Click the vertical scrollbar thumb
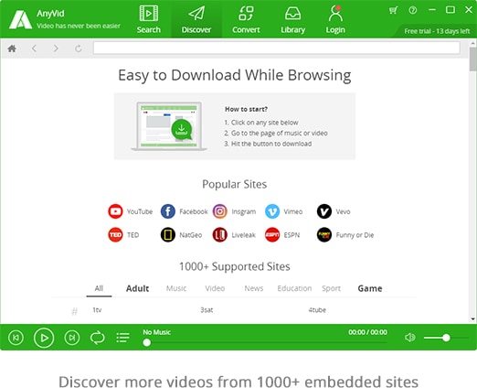The width and height of the screenshot is (477, 388). click(472, 59)
